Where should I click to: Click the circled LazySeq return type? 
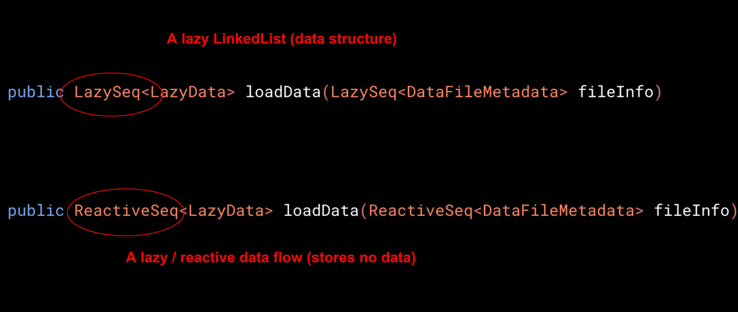pyautogui.click(x=107, y=92)
